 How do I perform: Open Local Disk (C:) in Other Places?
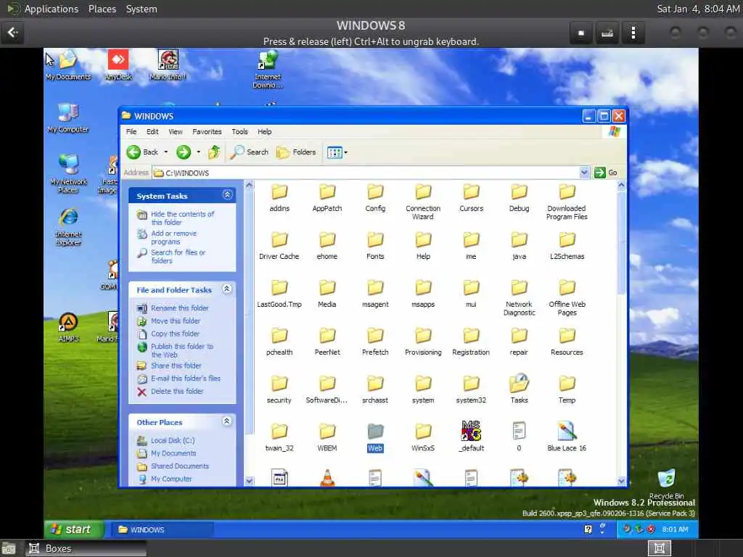pyautogui.click(x=173, y=441)
